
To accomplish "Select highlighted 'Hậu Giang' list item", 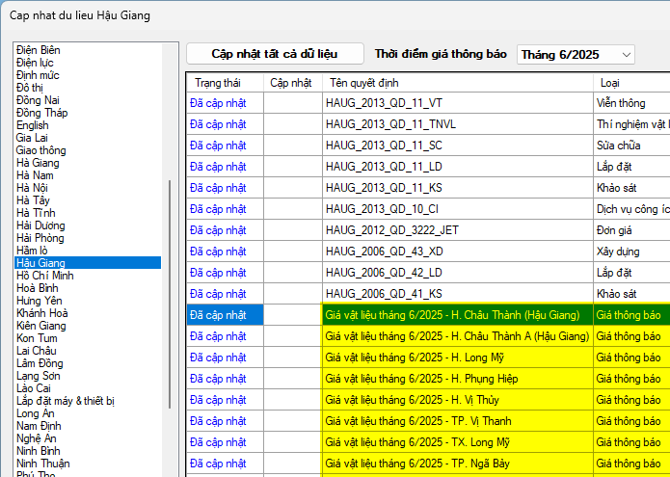I will 88,263.
